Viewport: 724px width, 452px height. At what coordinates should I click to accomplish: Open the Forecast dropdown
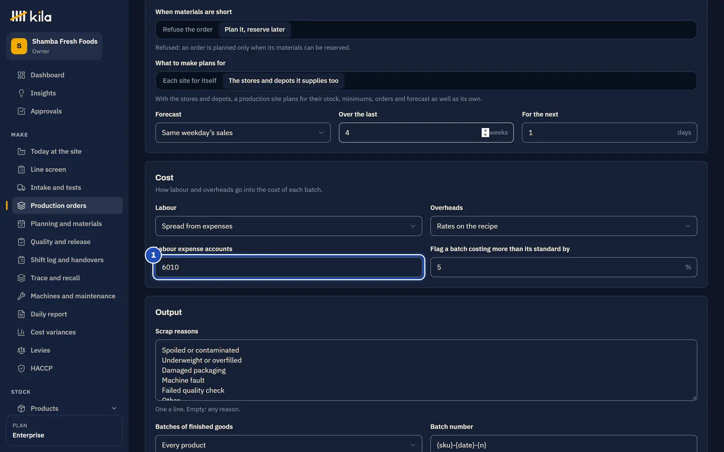click(x=243, y=133)
